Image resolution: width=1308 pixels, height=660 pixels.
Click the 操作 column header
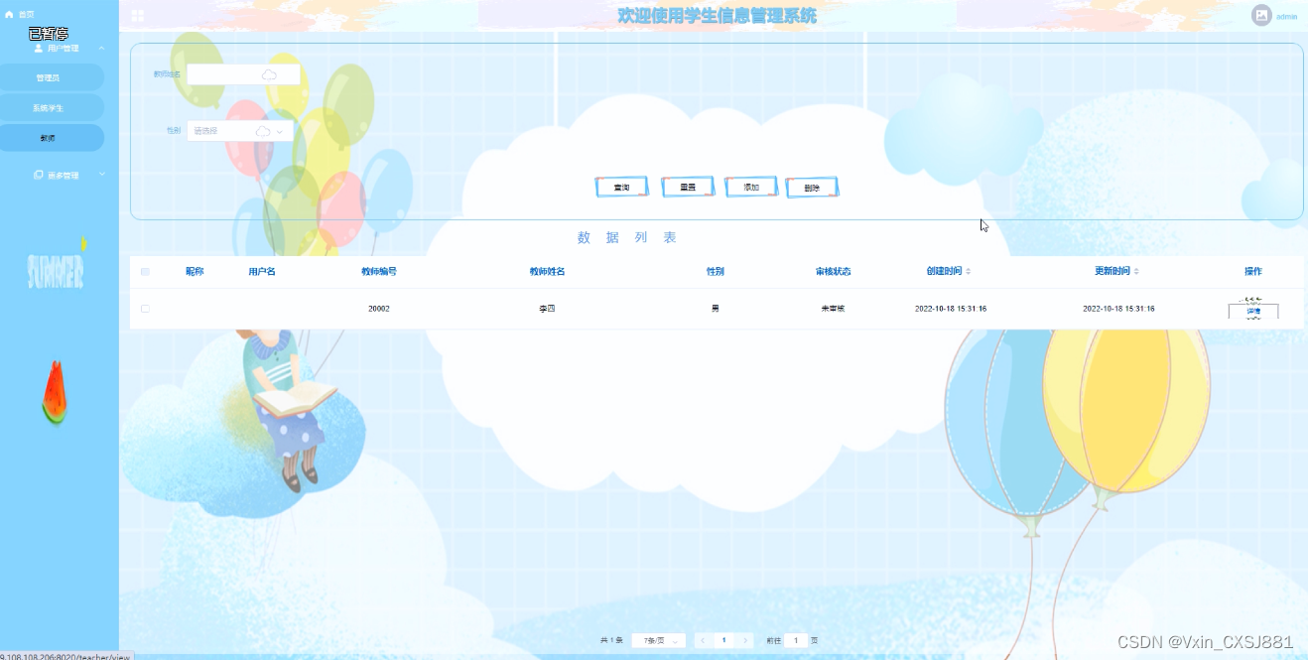pos(1253,271)
